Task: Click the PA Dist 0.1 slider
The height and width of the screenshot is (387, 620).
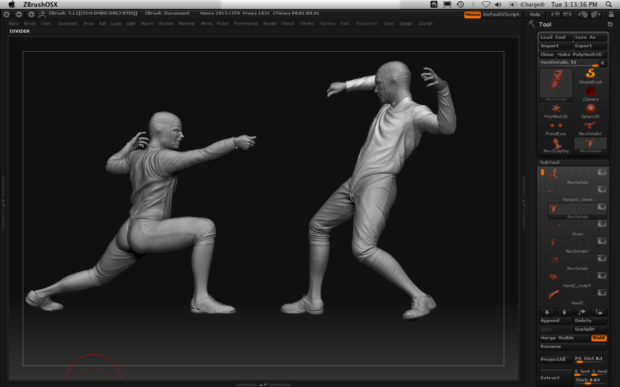Action: coord(590,359)
